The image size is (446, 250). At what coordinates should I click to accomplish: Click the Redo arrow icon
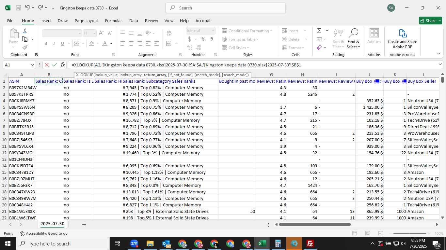coord(40,8)
